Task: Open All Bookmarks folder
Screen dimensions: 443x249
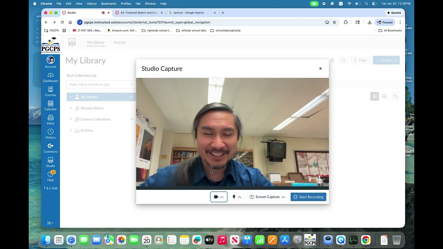Action: pyautogui.click(x=390, y=30)
